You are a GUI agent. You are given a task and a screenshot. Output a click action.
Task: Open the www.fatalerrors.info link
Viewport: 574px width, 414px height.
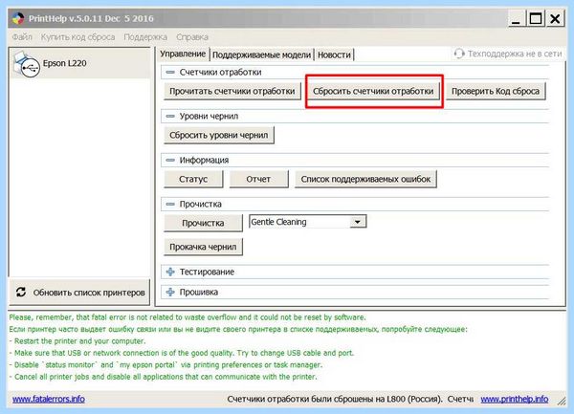pos(49,399)
